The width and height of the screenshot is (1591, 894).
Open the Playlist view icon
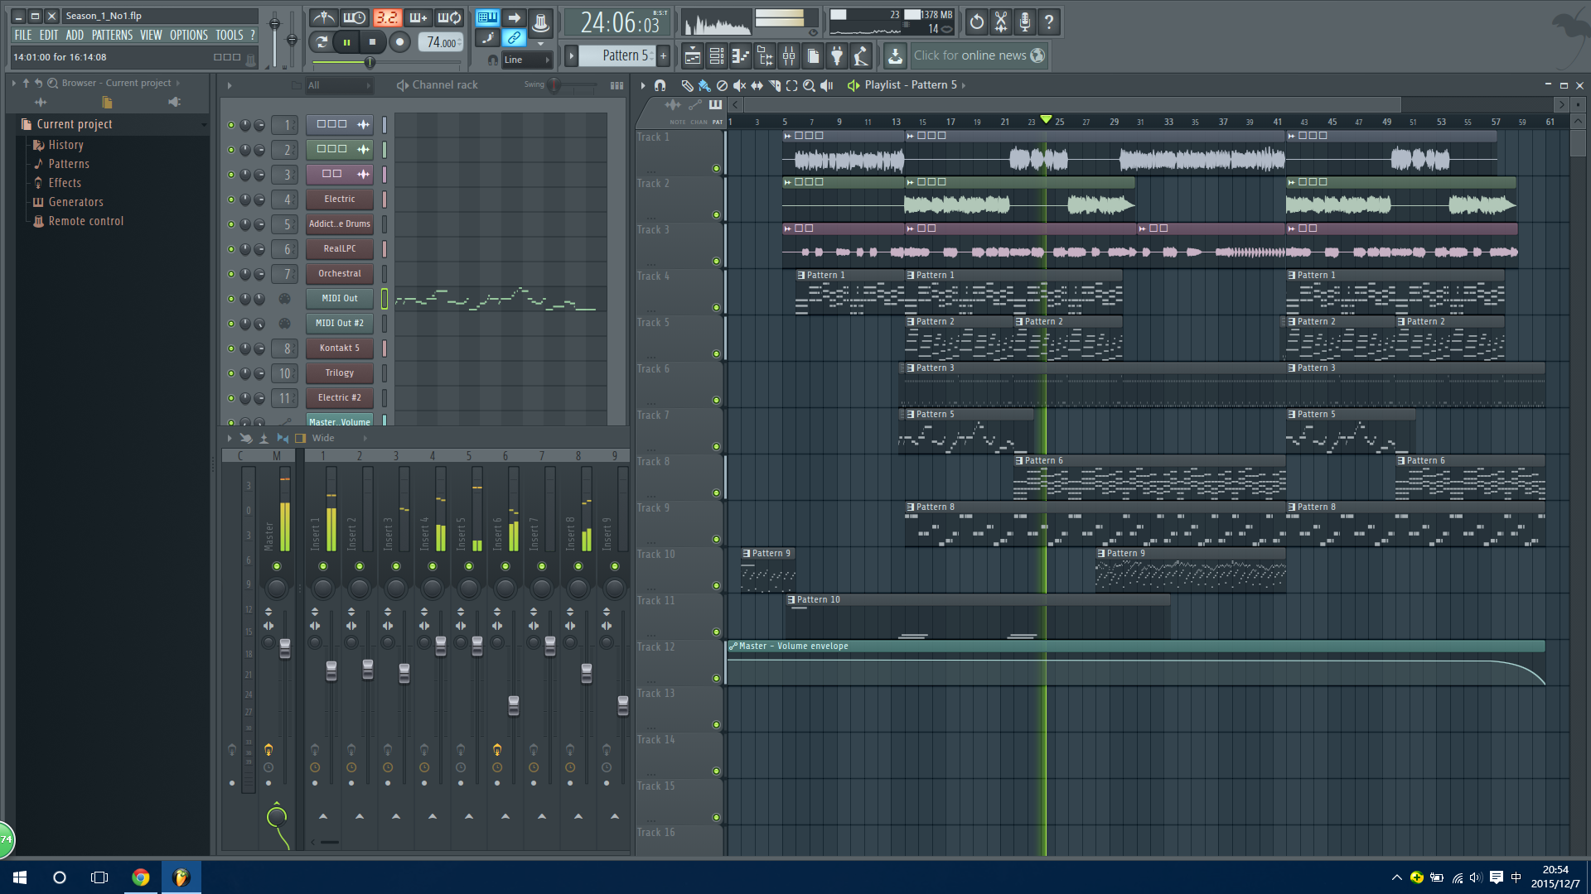point(692,56)
